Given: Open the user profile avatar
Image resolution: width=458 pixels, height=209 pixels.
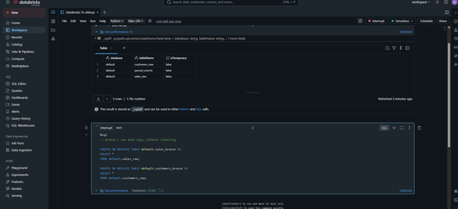Looking at the screenshot, I should [x=454, y=2].
